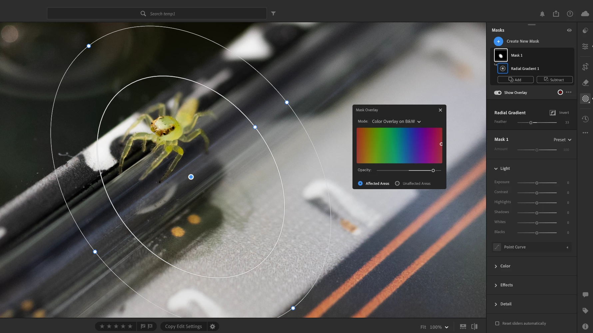Click the Fit zoom button

423,327
